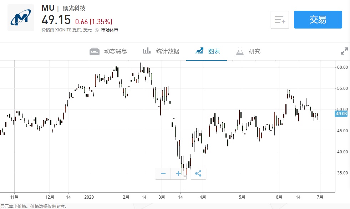Add MU to watchlist via list-plus icon
The width and height of the screenshot is (350, 209).
click(x=280, y=20)
